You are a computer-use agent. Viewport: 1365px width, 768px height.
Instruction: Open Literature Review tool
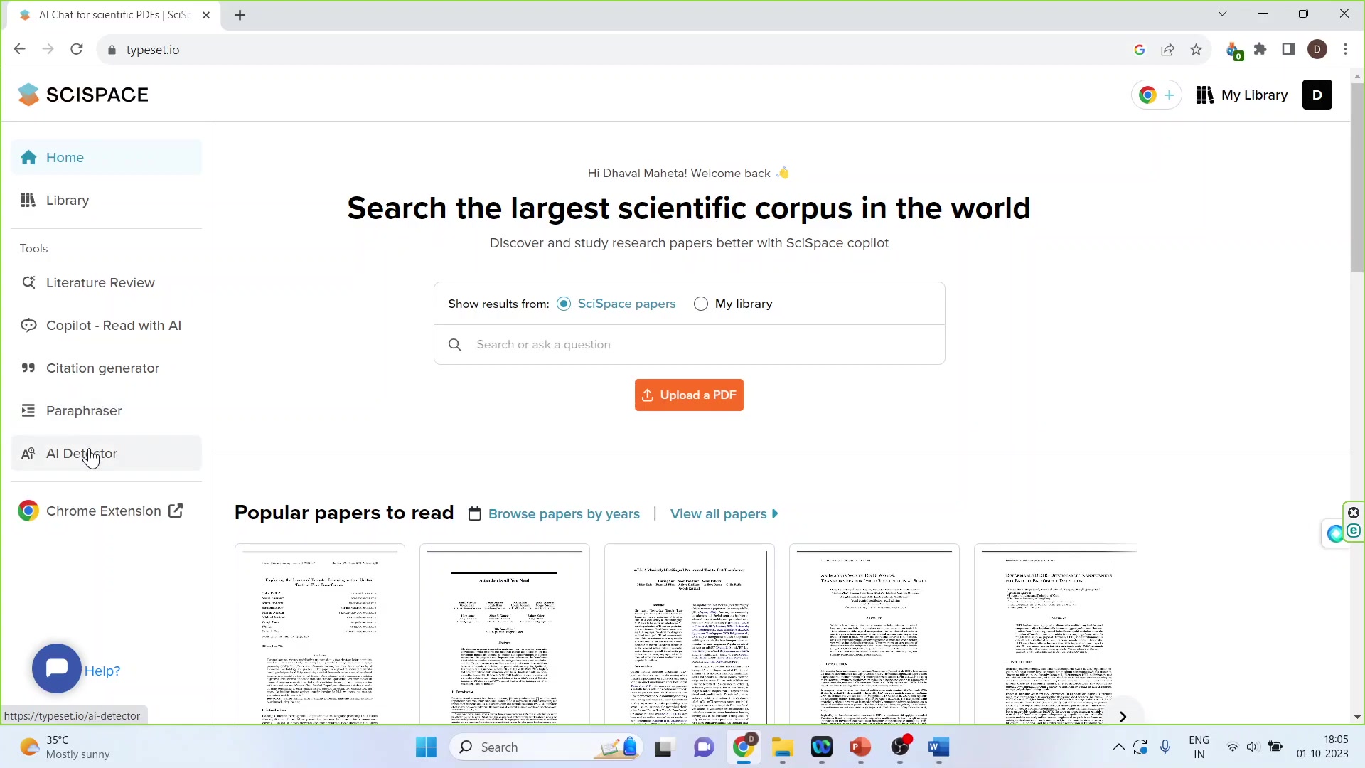tap(99, 282)
